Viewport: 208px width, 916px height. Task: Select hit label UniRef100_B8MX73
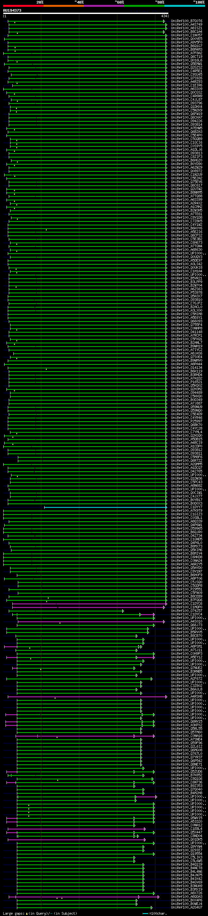(x=187, y=547)
